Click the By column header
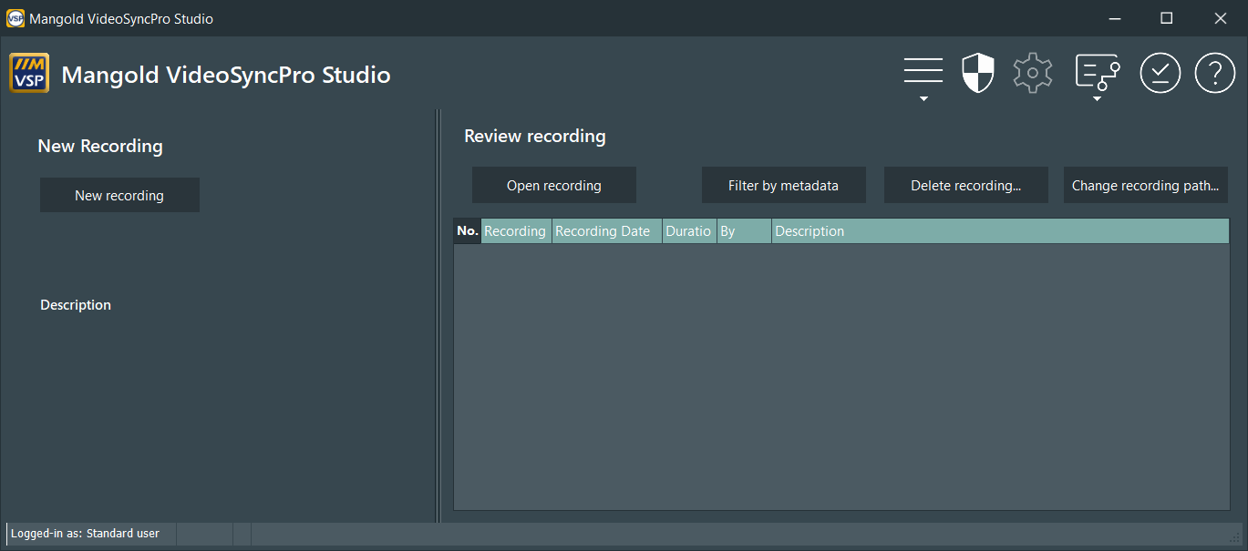This screenshot has height=551, width=1248. click(x=744, y=230)
